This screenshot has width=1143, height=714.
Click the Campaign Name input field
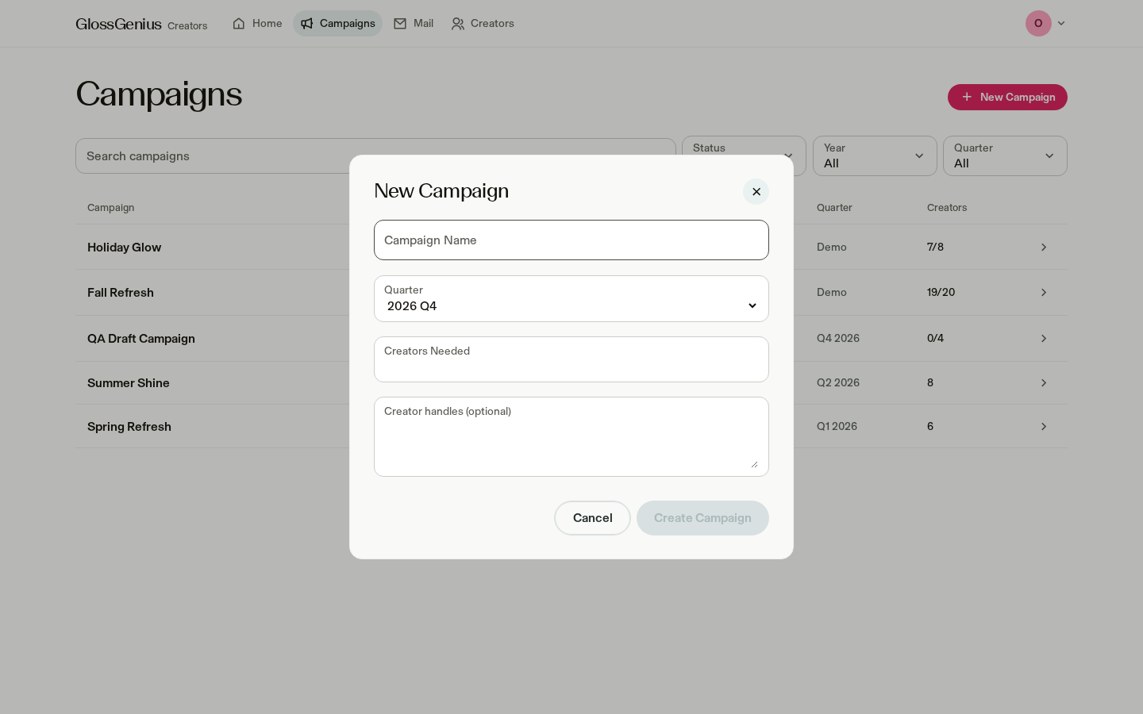point(571,240)
